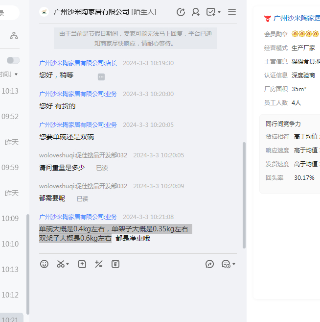The image size is (320, 322).
Task: Open chat history refresh clock icon
Action: (x=181, y=12)
